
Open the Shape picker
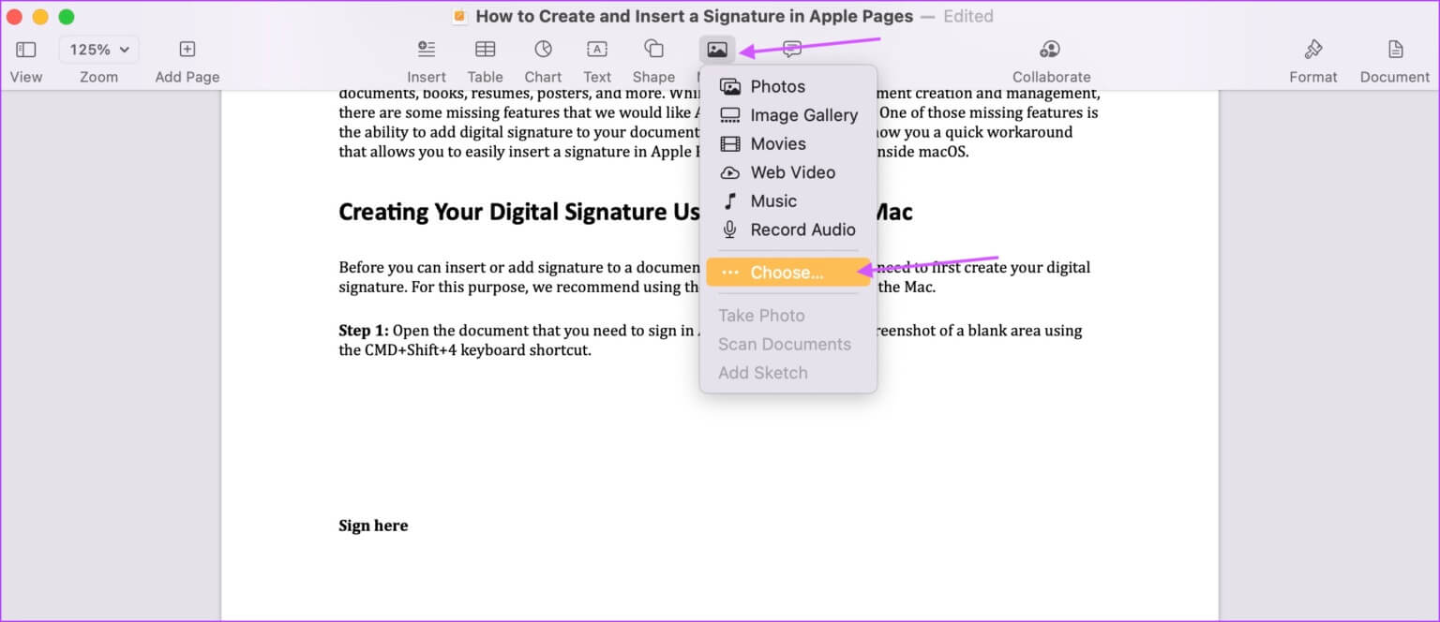click(x=653, y=50)
